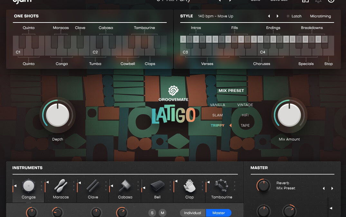The height and width of the screenshot is (217, 346).
Task: Go to next style with right arrow
Action: 278,16
